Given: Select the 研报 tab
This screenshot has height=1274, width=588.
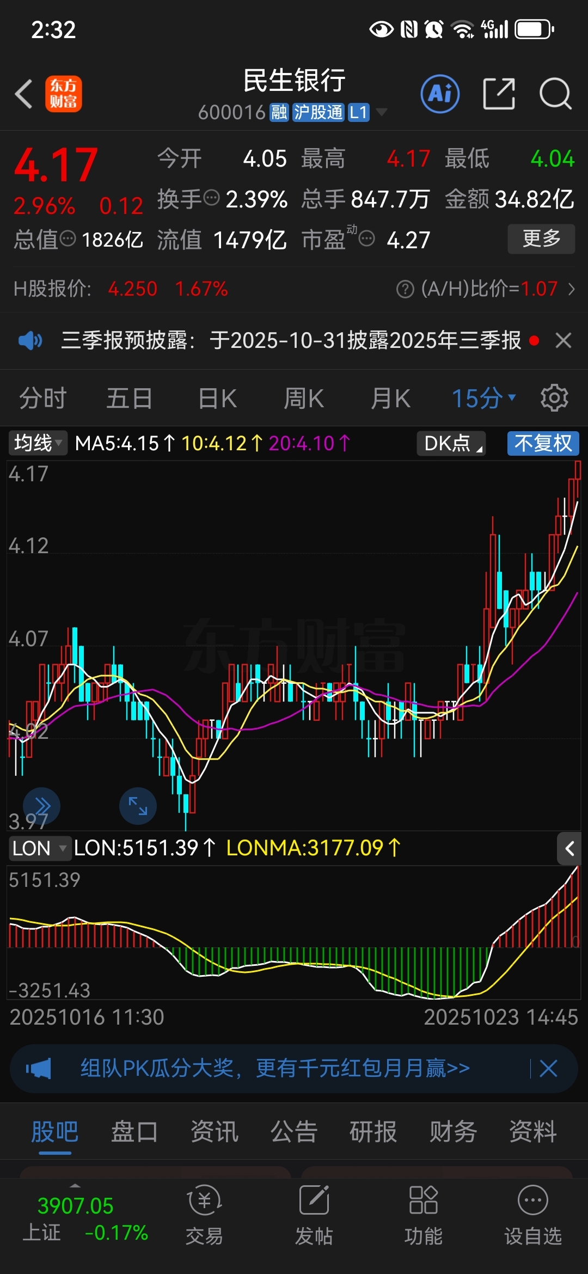Looking at the screenshot, I should (373, 1132).
